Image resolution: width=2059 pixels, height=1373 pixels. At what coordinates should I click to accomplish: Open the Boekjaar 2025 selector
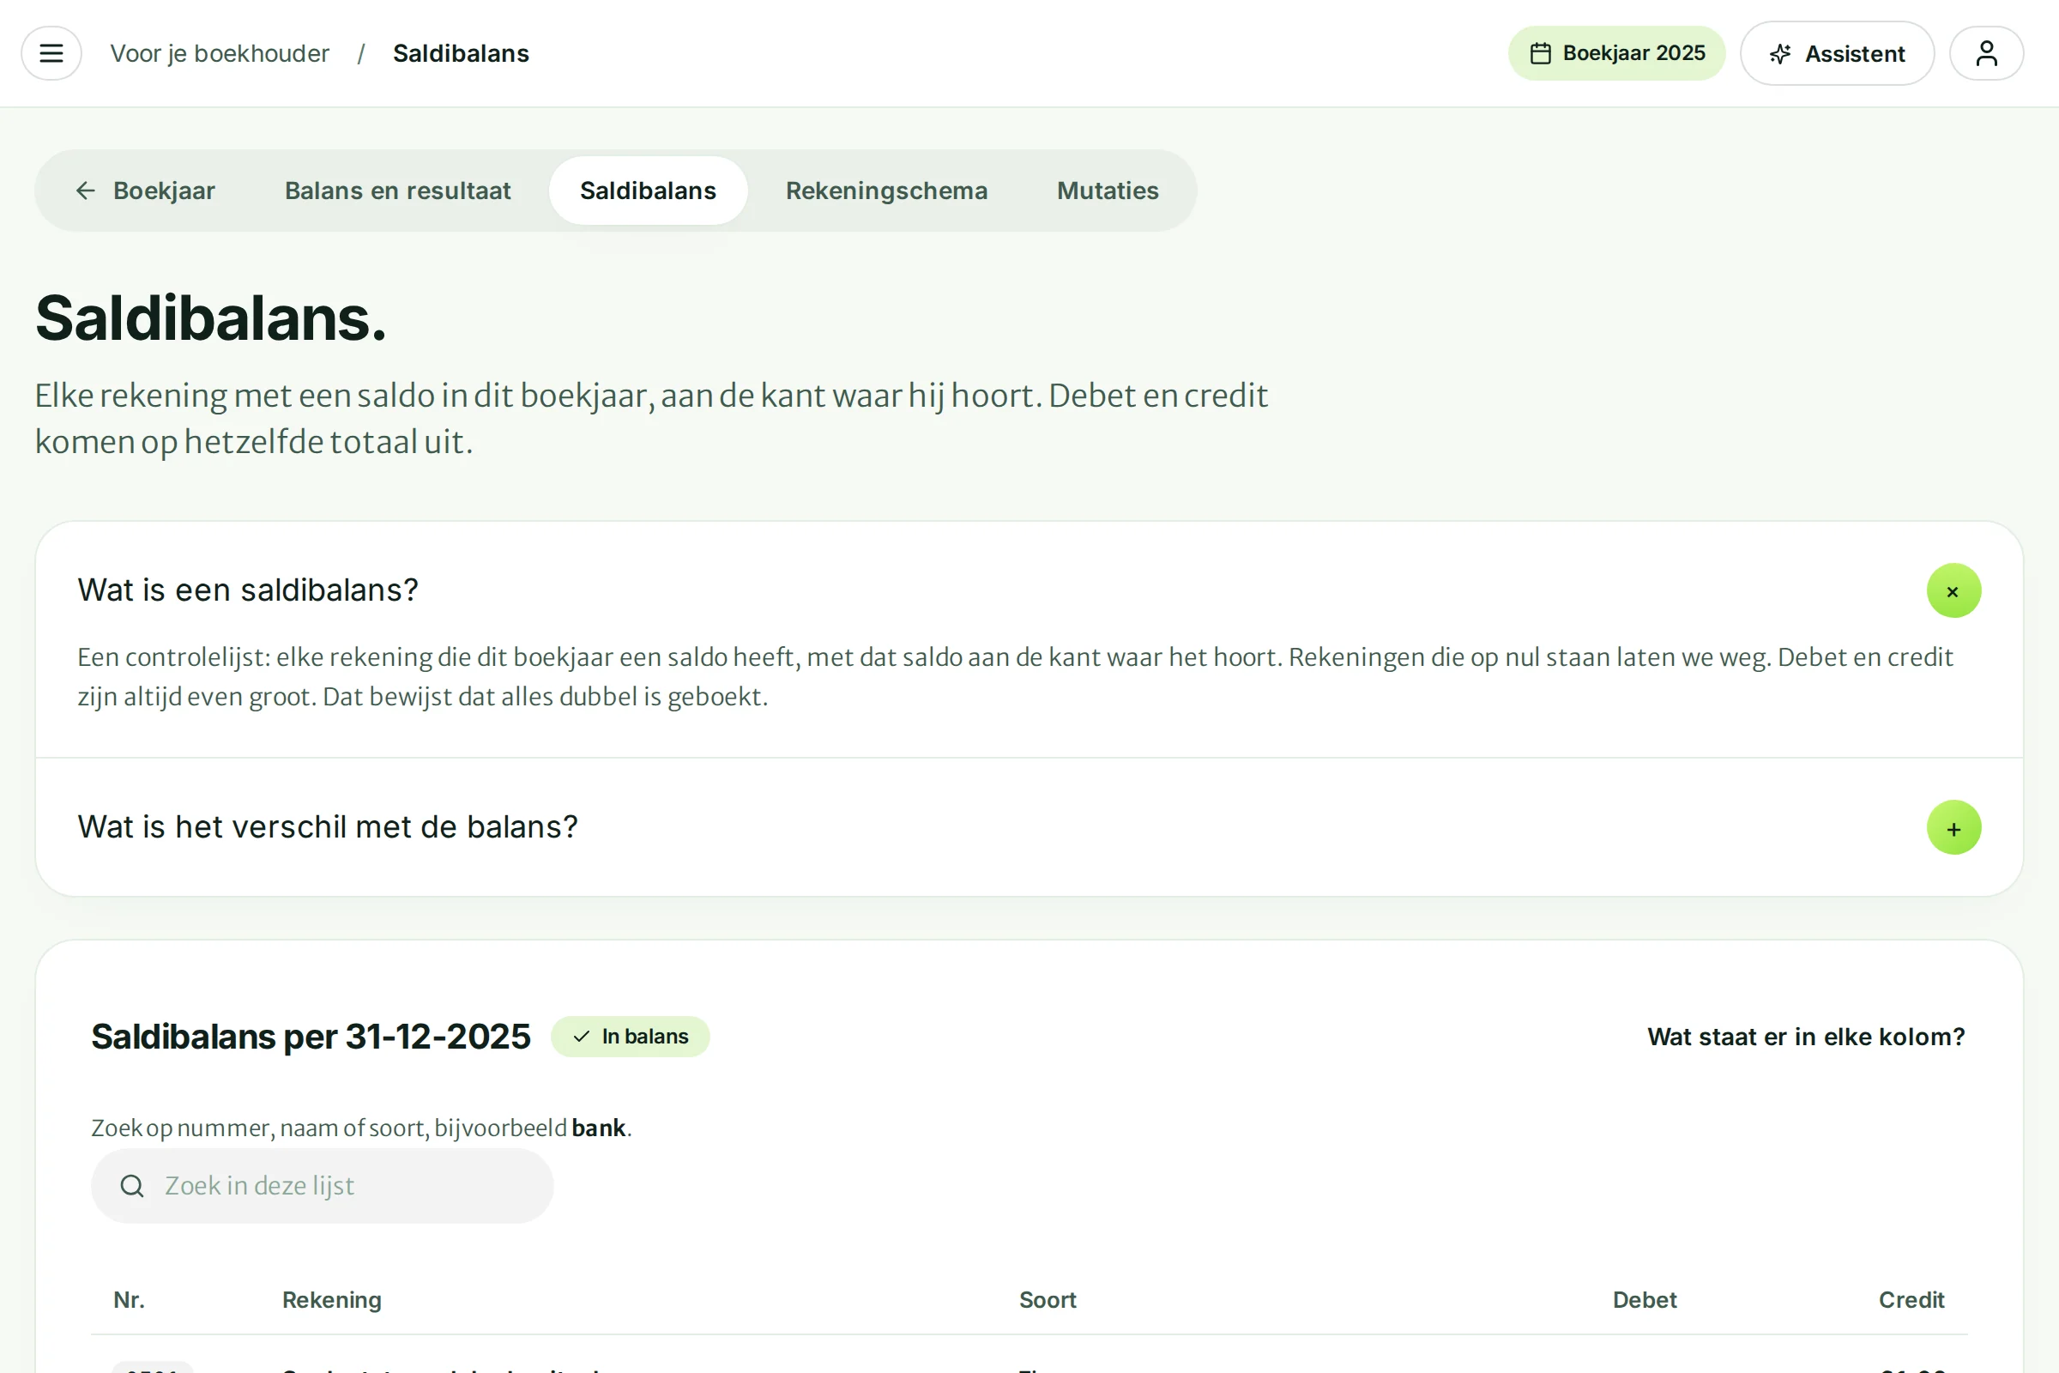[1616, 53]
